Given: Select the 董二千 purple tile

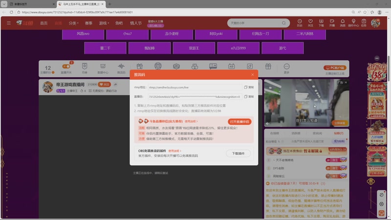Looking at the screenshot, I should pyautogui.click(x=105, y=48).
